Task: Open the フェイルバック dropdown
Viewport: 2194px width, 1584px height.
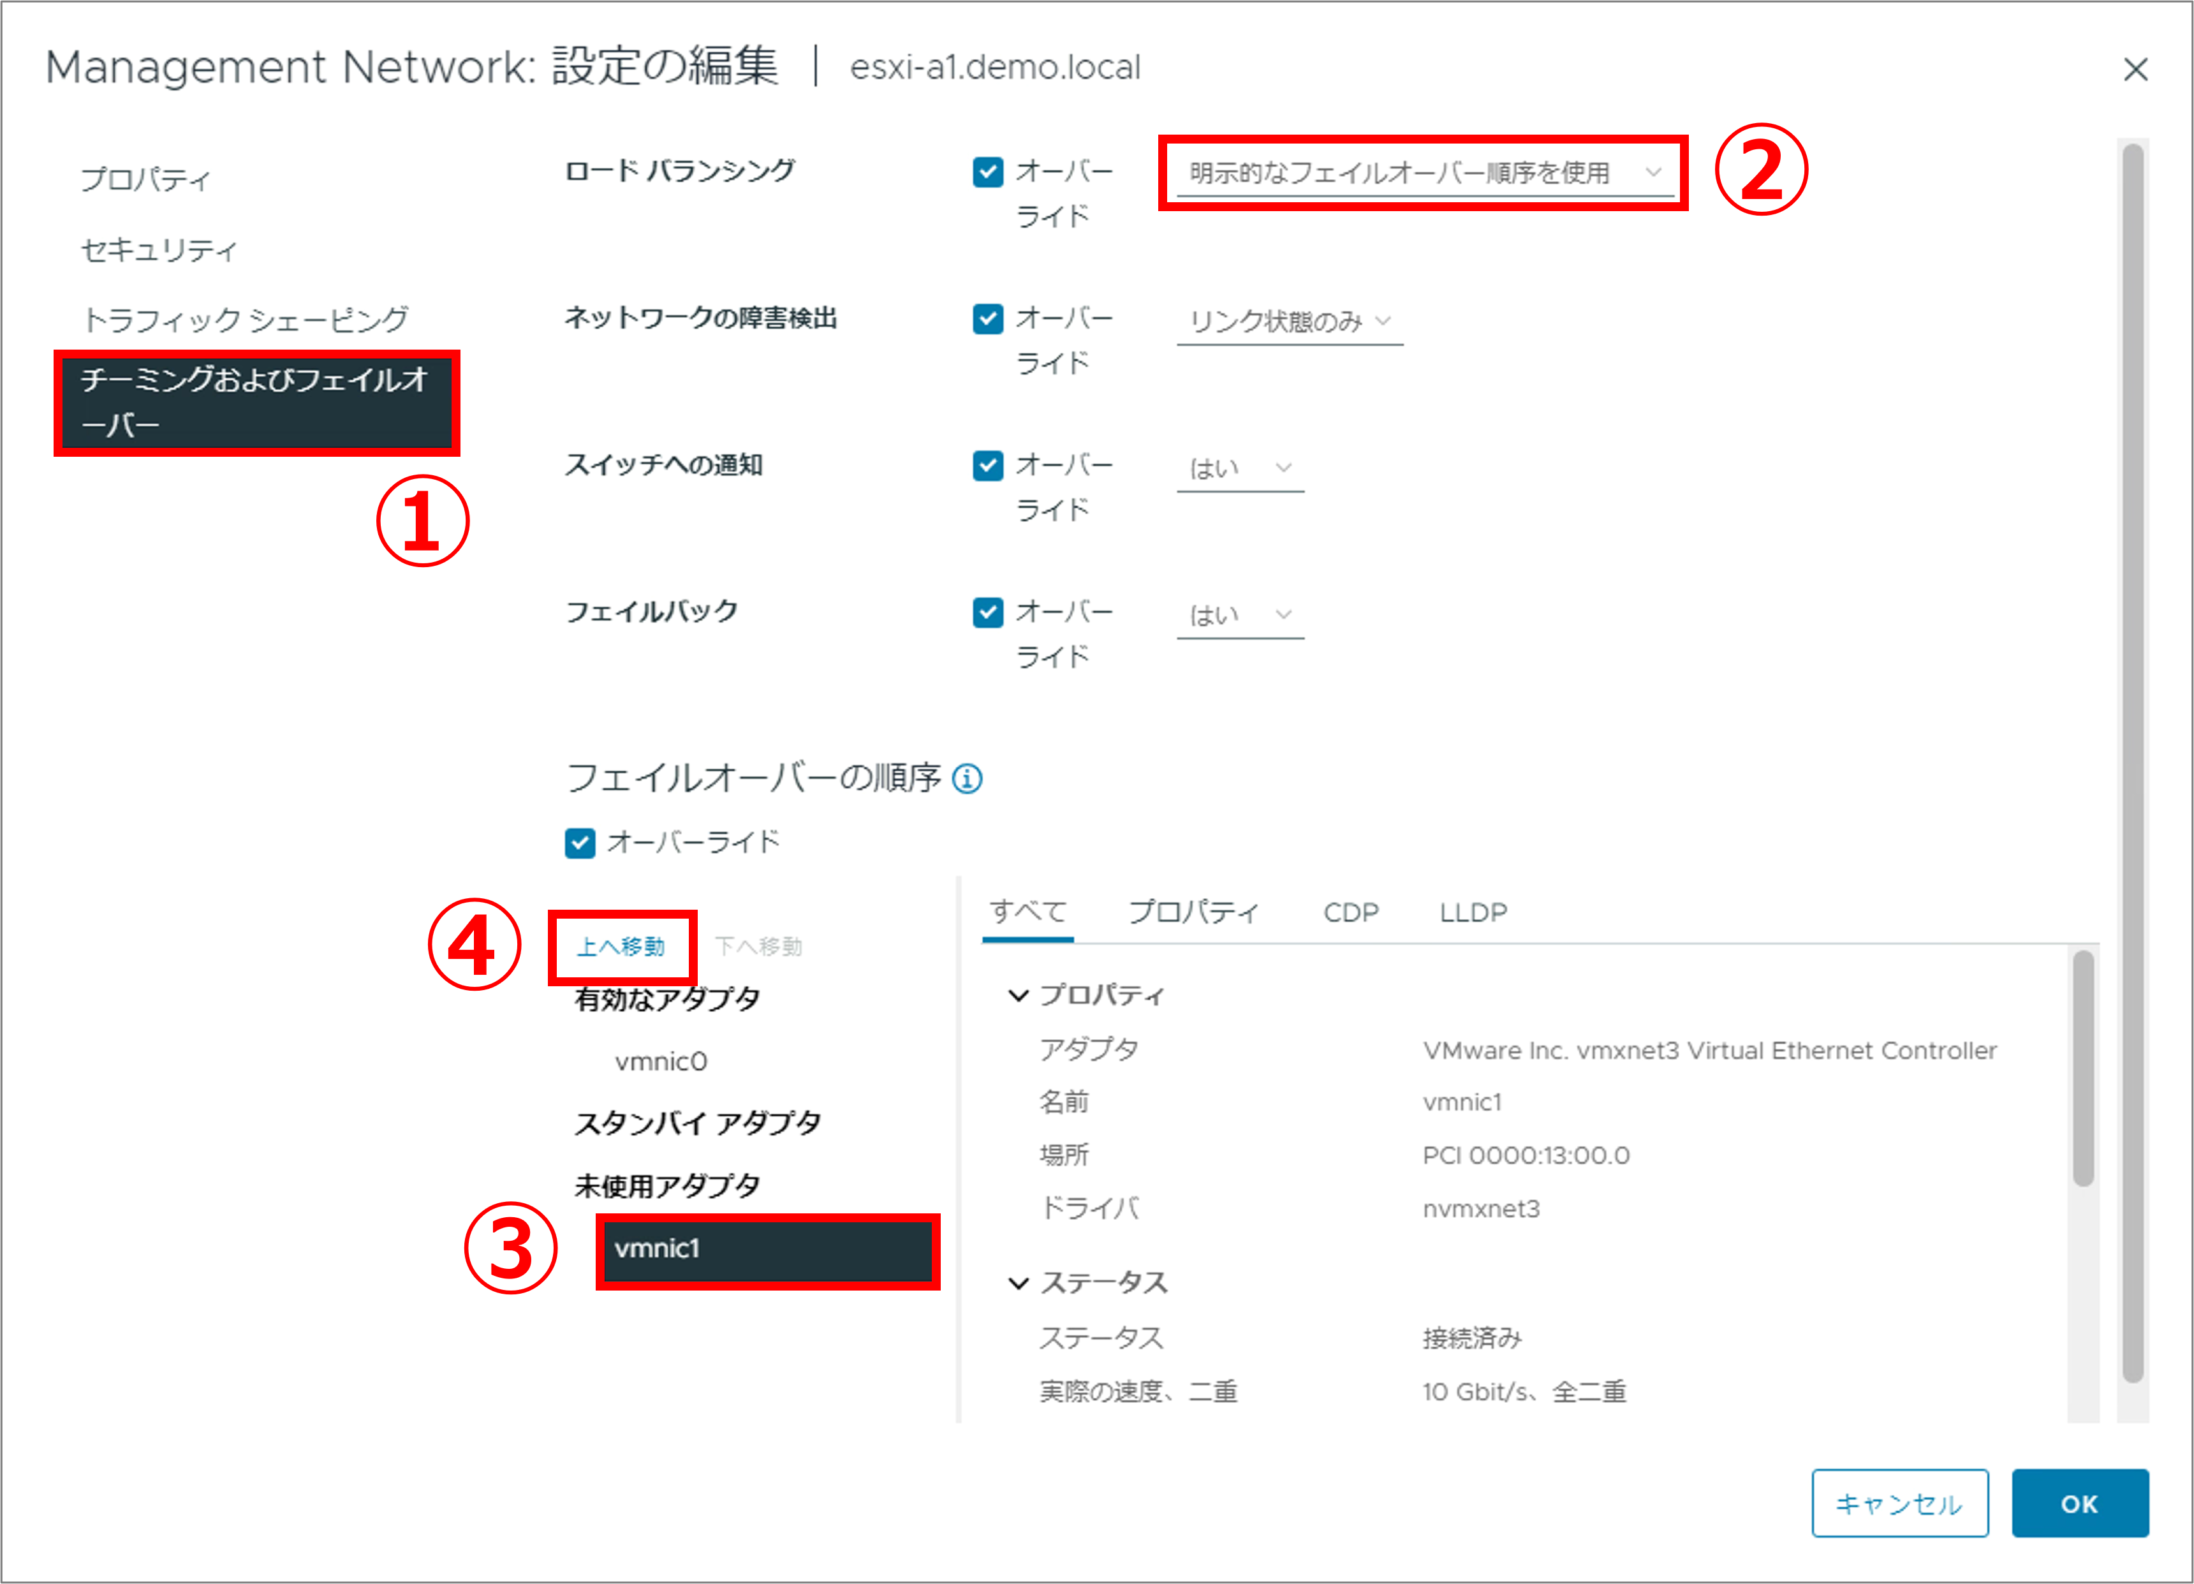Action: point(1240,616)
